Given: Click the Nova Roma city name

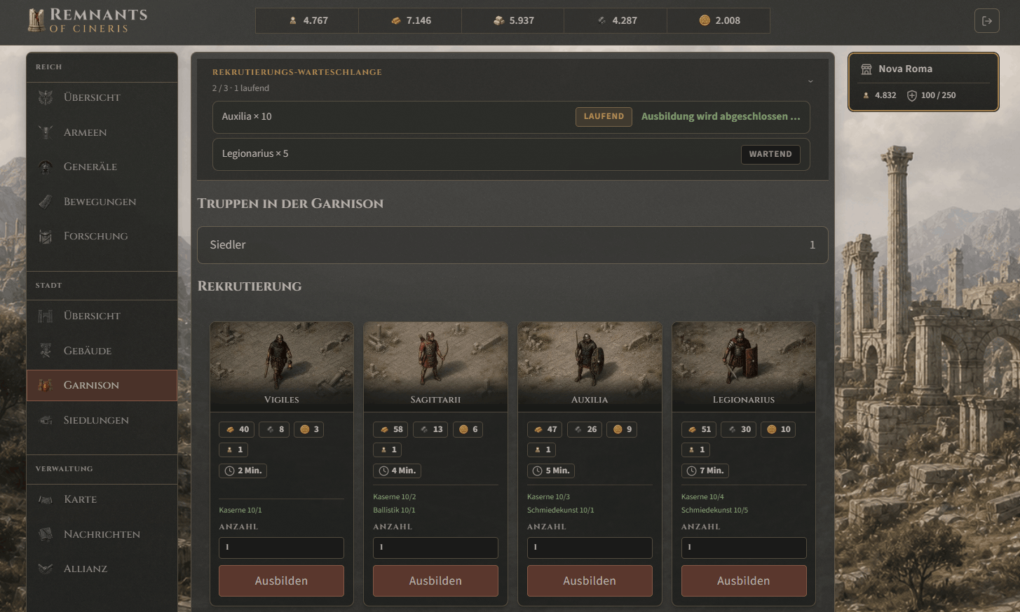Looking at the screenshot, I should click(x=905, y=69).
